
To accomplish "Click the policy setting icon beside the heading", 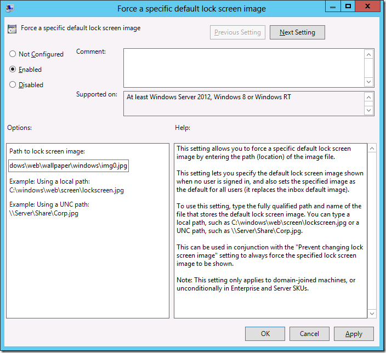I will (x=12, y=29).
